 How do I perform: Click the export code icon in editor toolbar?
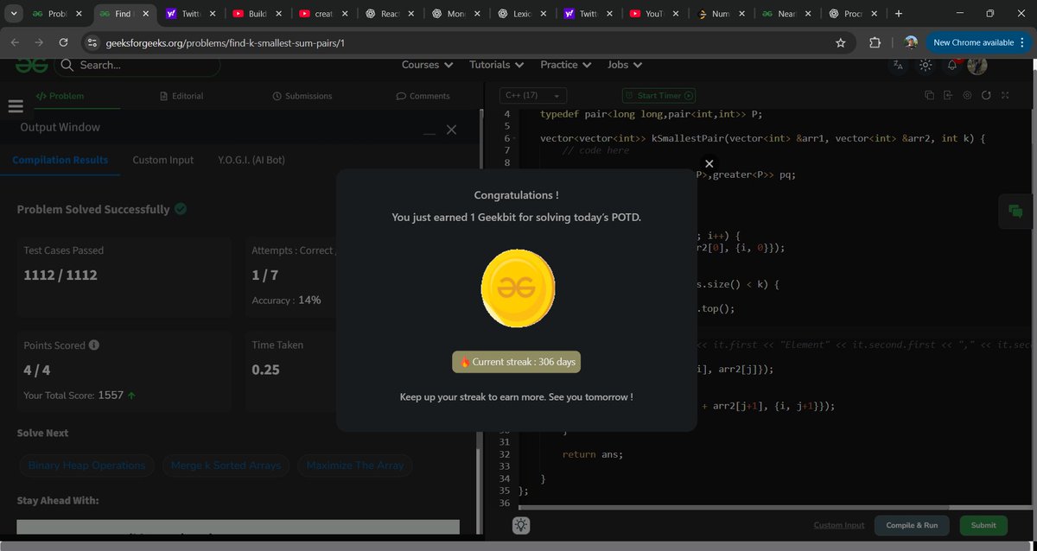pyautogui.click(x=948, y=95)
